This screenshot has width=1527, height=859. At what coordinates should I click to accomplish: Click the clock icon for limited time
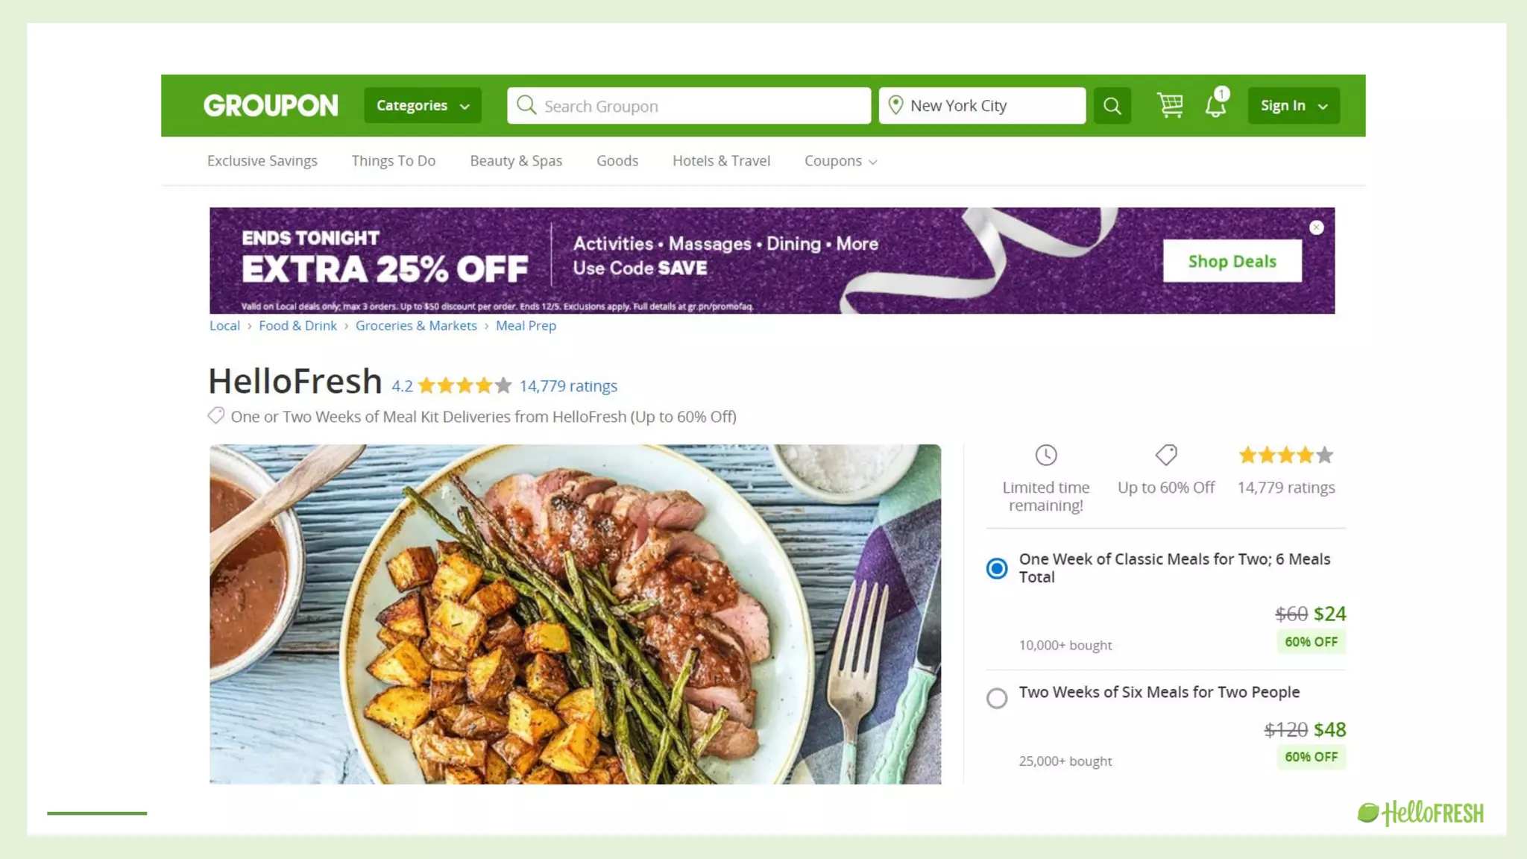(1046, 455)
